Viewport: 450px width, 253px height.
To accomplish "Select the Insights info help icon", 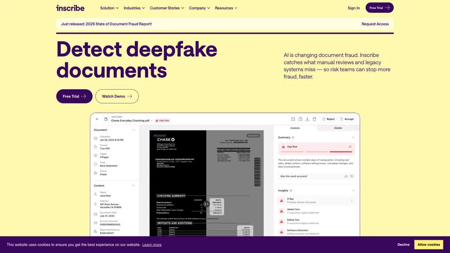I will (291, 191).
